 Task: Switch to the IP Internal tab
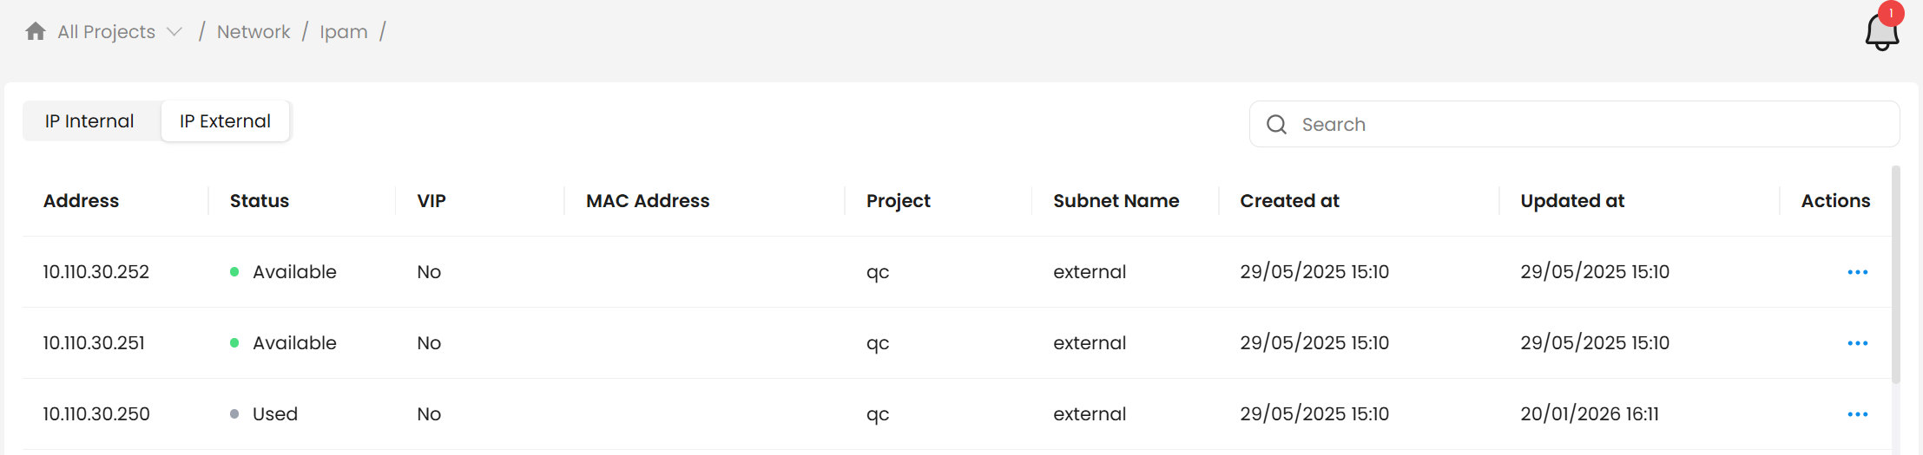click(89, 121)
